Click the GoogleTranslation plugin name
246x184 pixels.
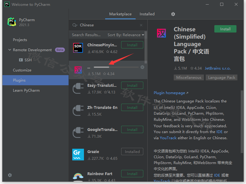pos(102,129)
